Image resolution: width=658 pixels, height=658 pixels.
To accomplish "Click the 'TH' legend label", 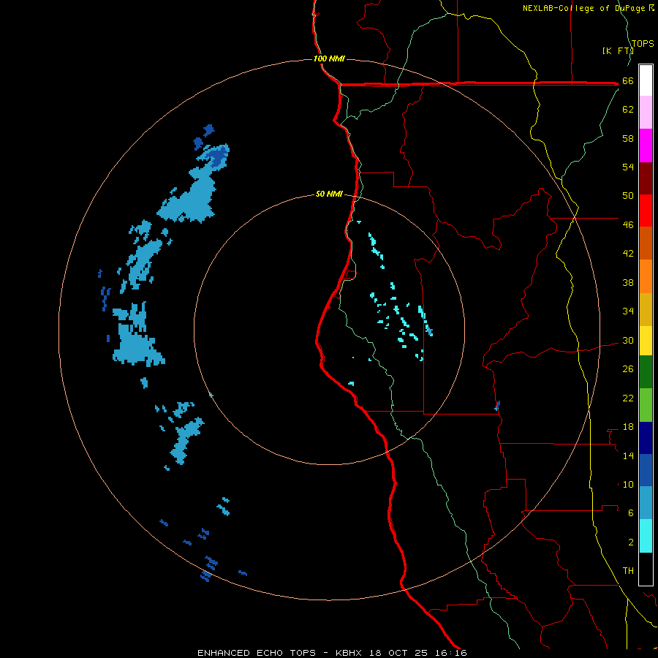I will tap(628, 570).
